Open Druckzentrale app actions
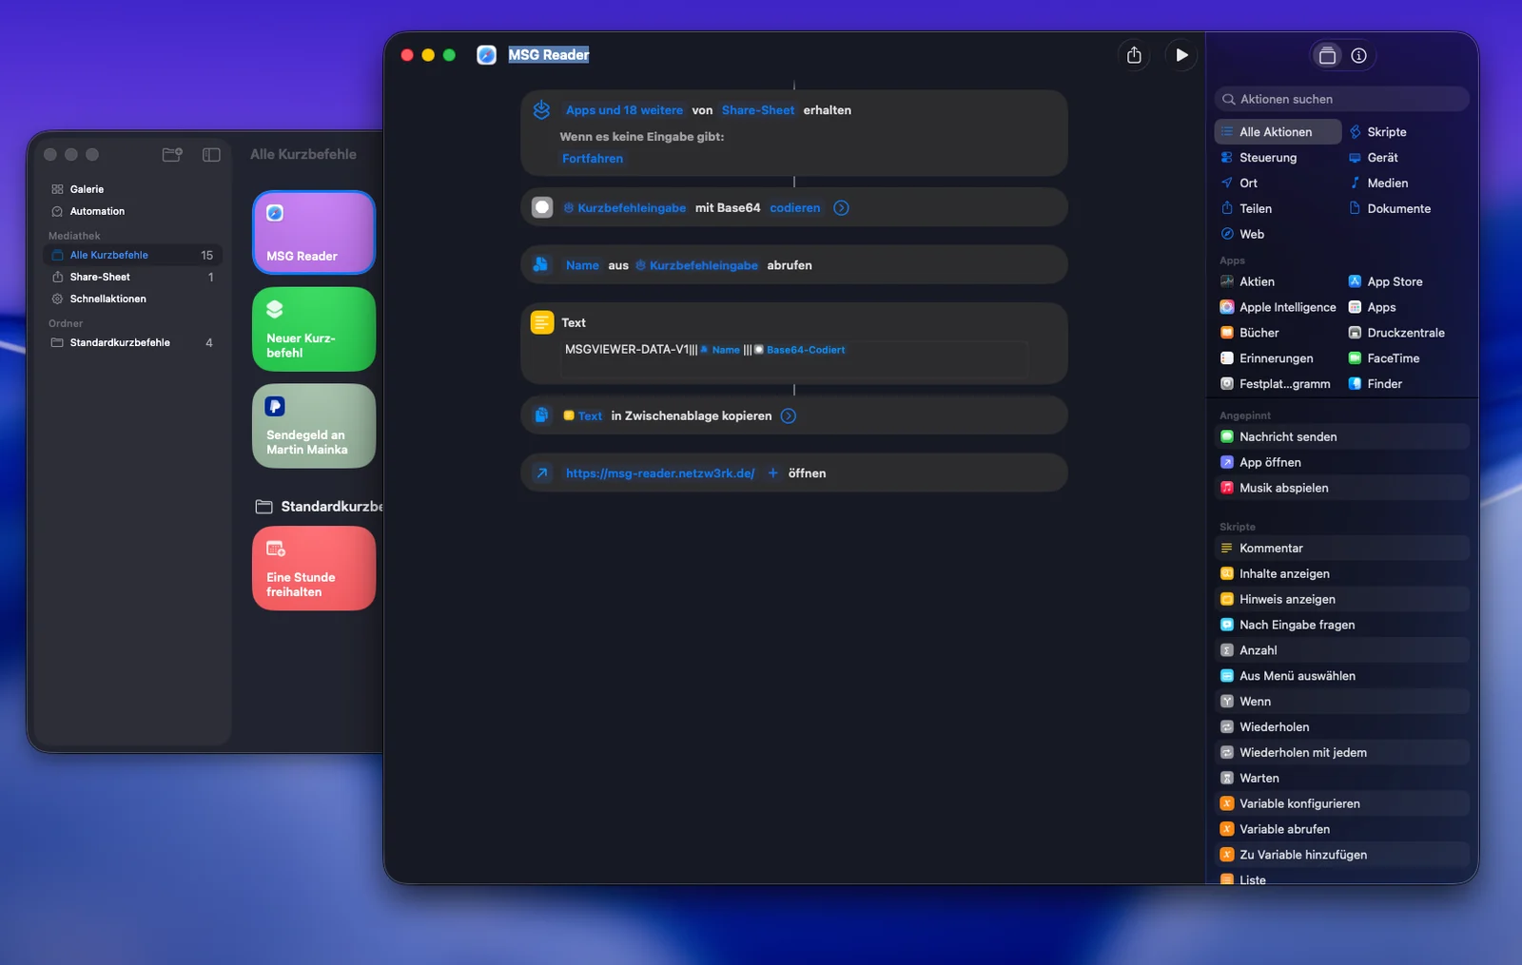This screenshot has width=1522, height=965. (x=1406, y=333)
